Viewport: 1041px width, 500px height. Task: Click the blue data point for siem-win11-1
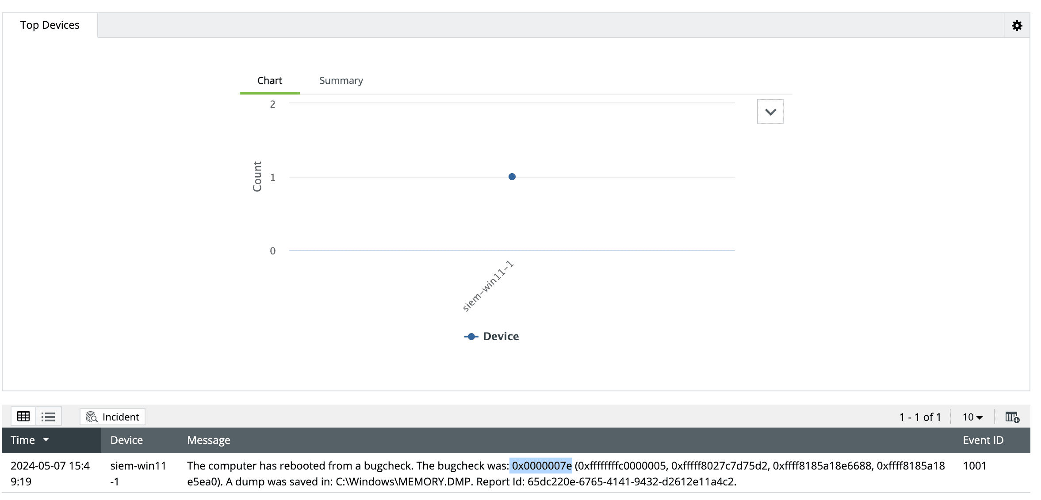(512, 177)
